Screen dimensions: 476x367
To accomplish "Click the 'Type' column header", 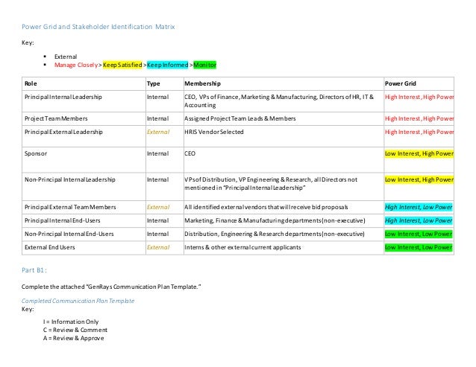I will point(153,83).
